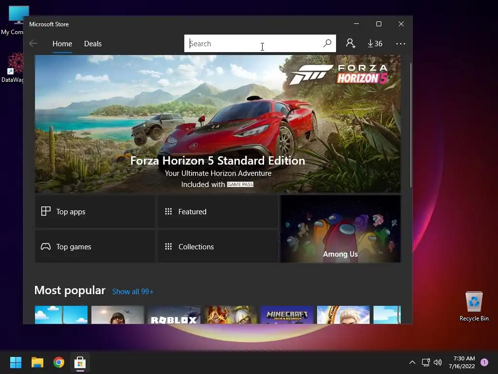The image size is (498, 374).
Task: Open the sign-in account icon
Action: (351, 43)
